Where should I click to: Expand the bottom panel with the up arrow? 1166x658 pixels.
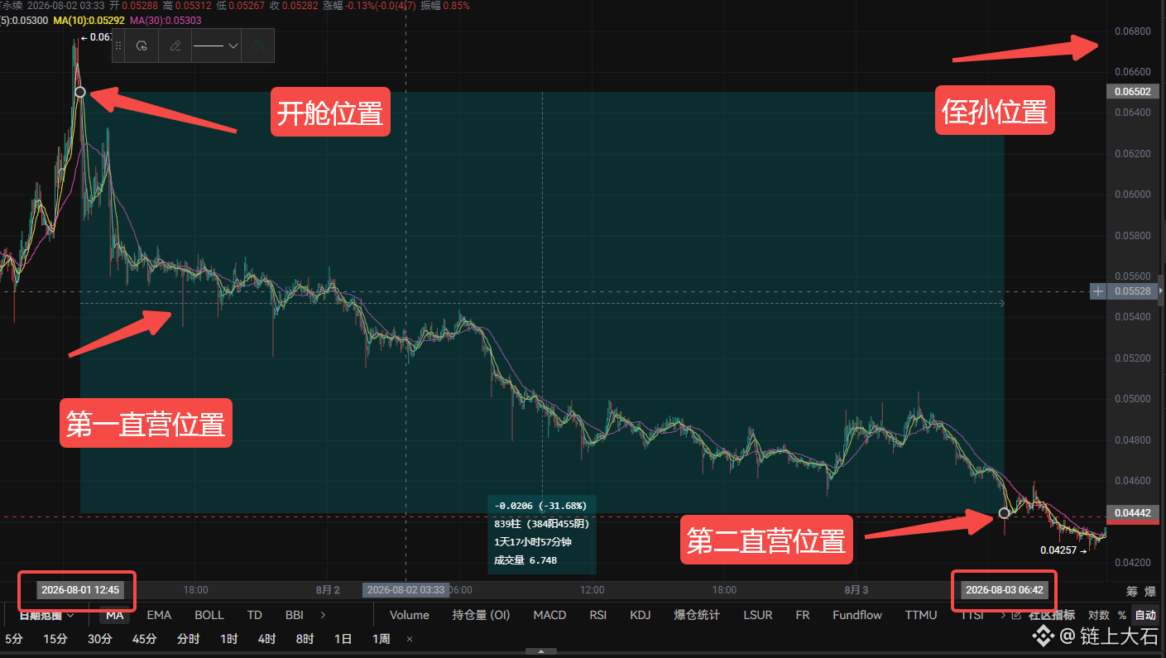(x=541, y=652)
